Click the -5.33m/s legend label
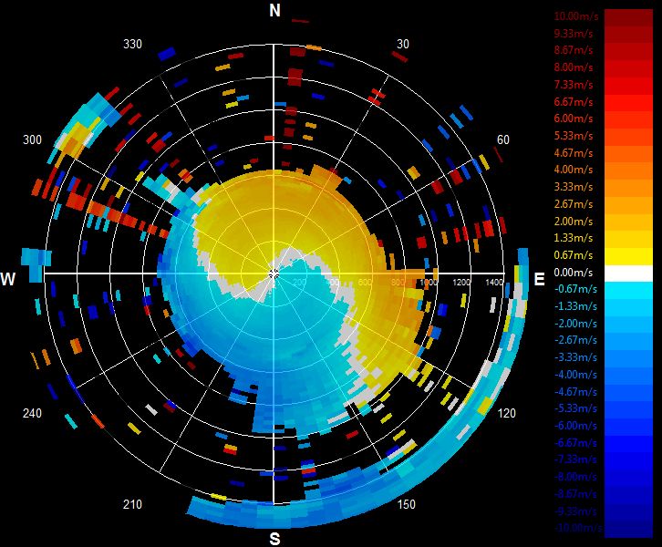This screenshot has width=662, height=547. [575, 409]
